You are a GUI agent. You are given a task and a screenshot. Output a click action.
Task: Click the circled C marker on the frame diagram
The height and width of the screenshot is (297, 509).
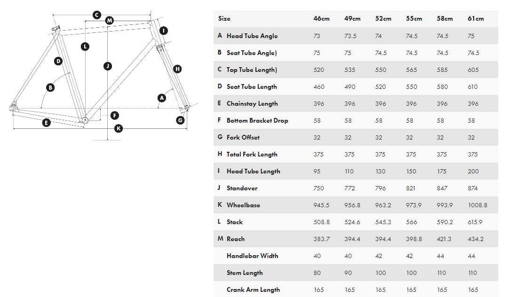[x=96, y=15]
